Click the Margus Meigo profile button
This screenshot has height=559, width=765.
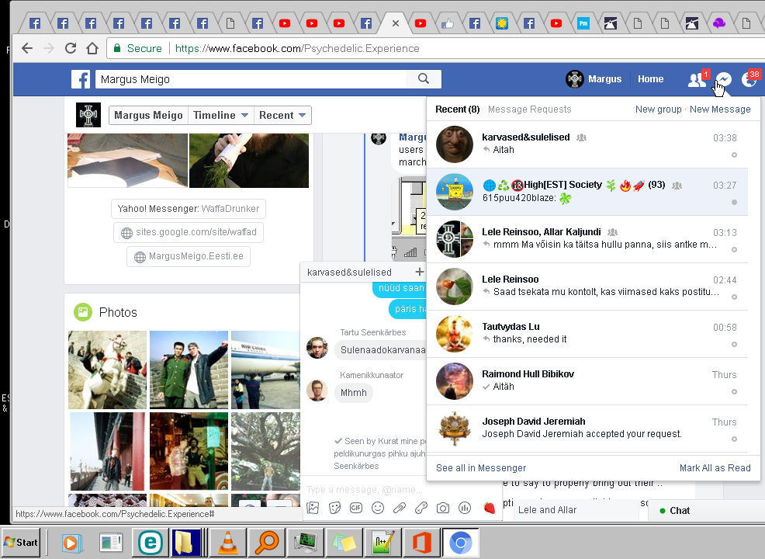(148, 115)
